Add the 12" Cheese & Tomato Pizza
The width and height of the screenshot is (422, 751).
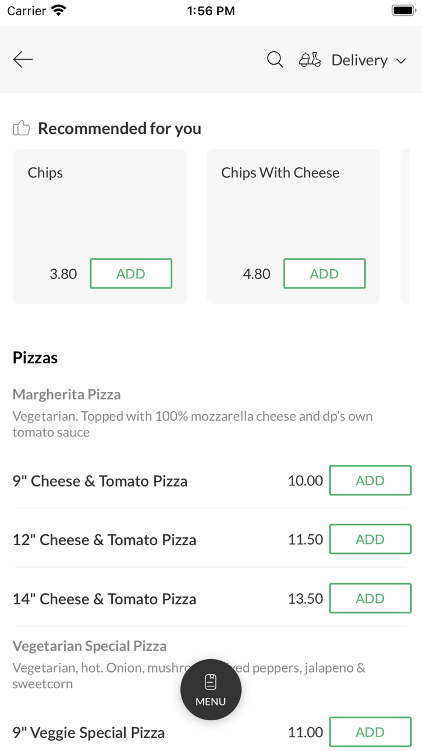coord(370,539)
